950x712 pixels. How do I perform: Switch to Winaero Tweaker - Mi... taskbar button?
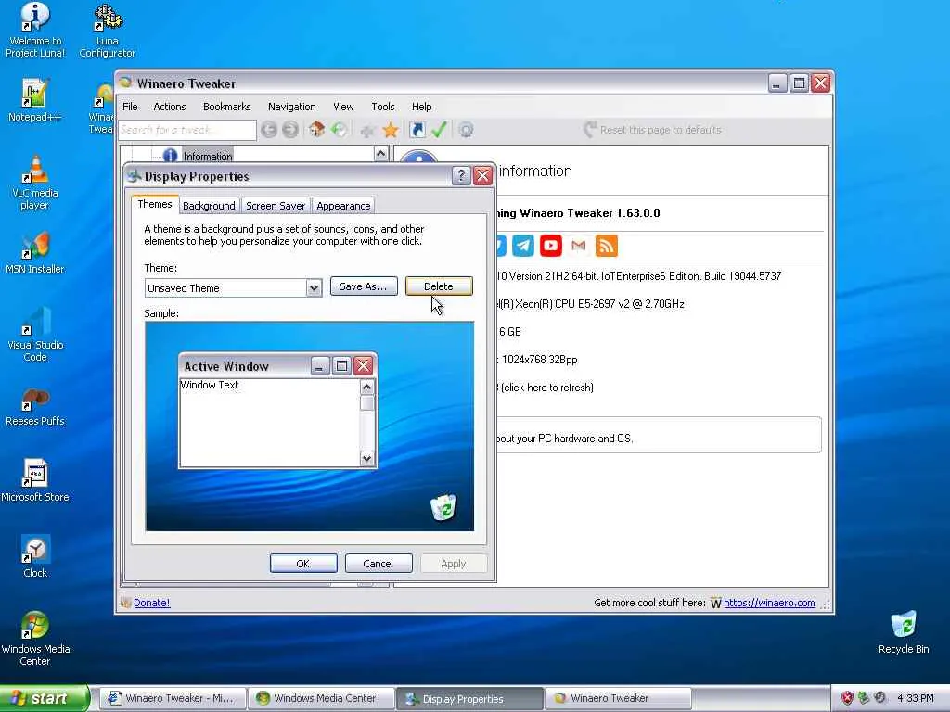[x=173, y=698]
